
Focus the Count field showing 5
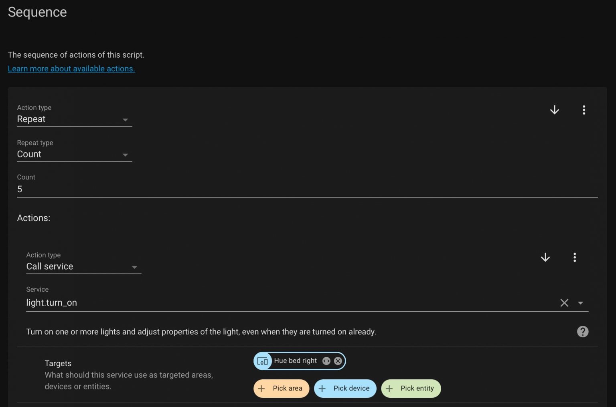(307, 189)
